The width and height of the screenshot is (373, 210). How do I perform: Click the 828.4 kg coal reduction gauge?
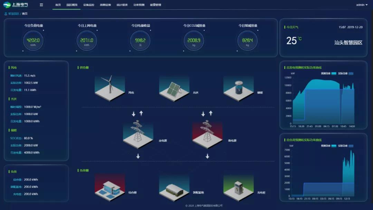pos(247,41)
